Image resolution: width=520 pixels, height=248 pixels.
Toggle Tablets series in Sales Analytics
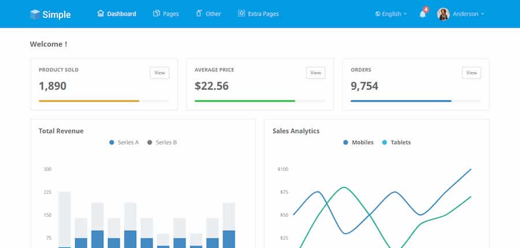(x=396, y=142)
